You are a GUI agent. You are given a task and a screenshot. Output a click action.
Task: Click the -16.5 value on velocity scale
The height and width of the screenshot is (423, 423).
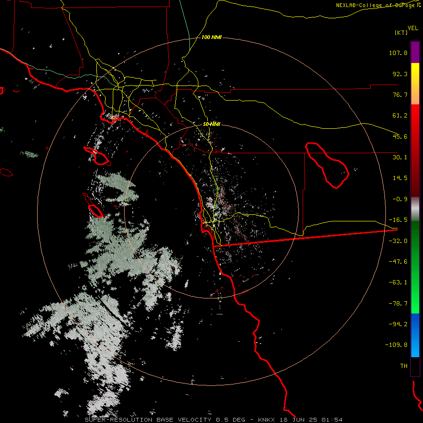coord(398,220)
